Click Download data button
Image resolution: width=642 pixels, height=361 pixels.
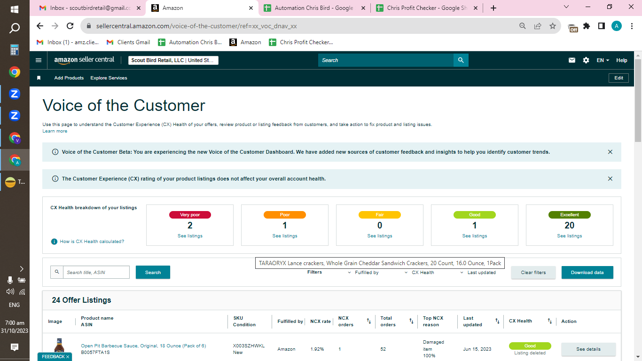click(587, 273)
